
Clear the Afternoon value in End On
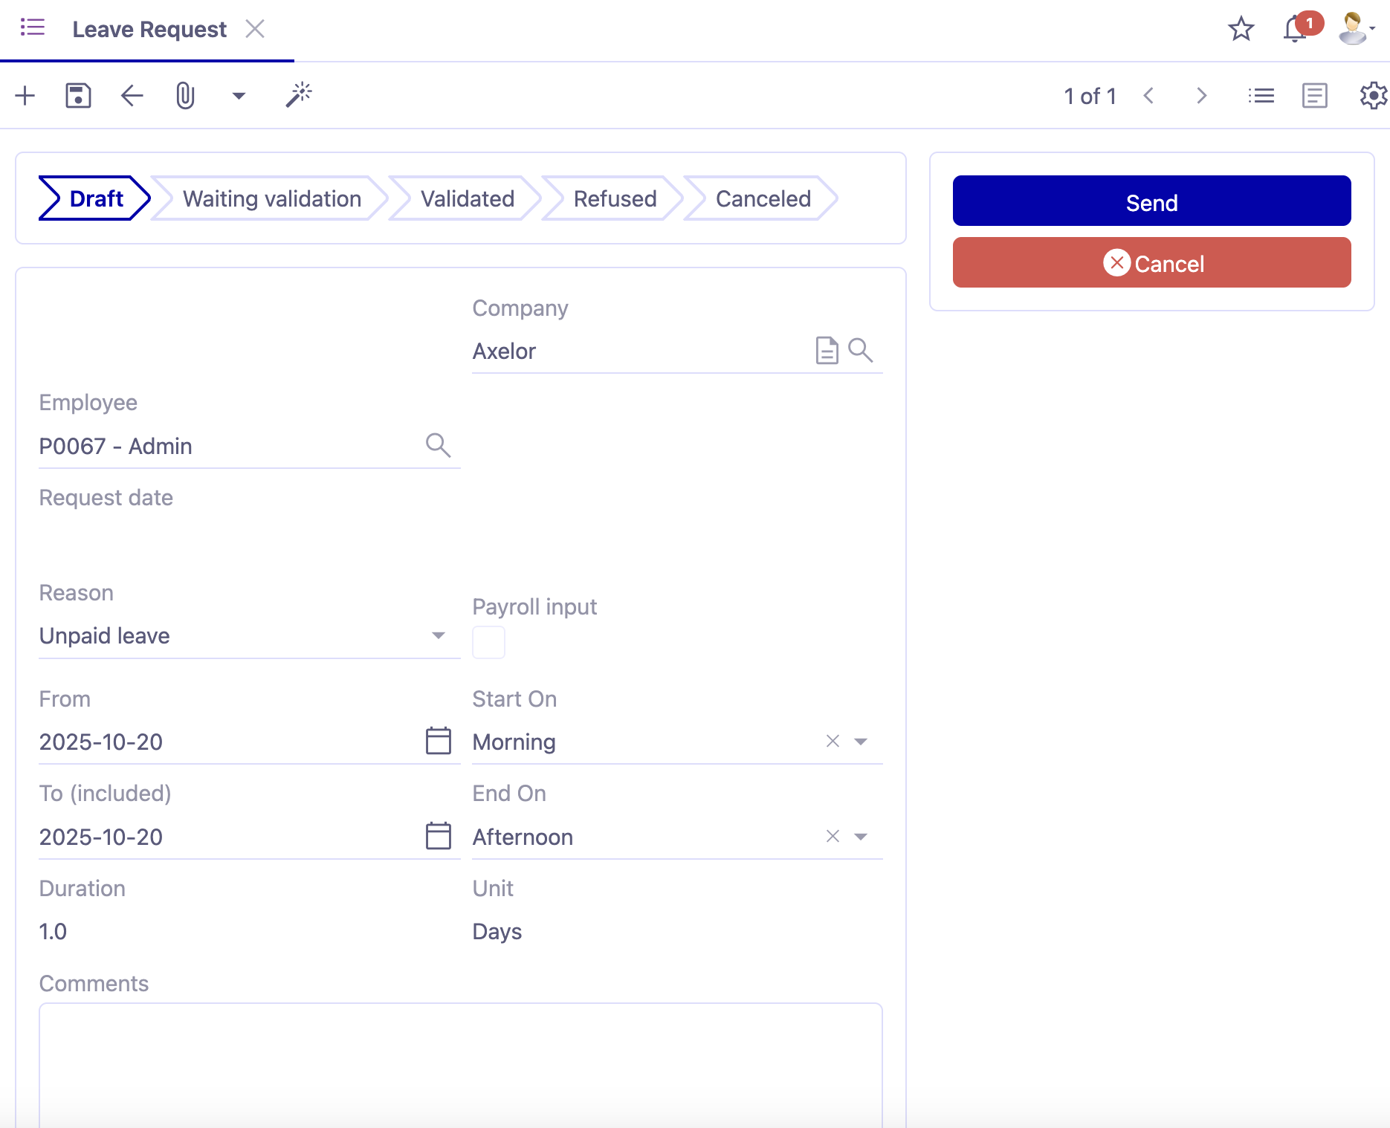point(831,836)
